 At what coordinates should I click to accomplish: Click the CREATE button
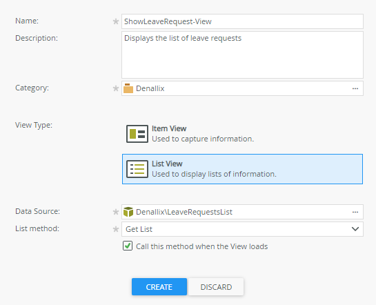[159, 287]
